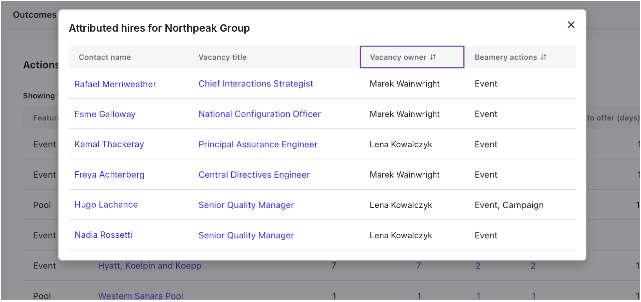
Task: Open Rafael Merriweather contact
Action: pyautogui.click(x=115, y=84)
